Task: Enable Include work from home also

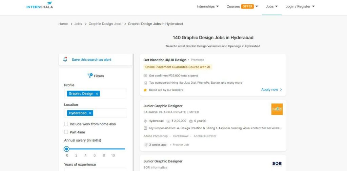Action: [66, 124]
